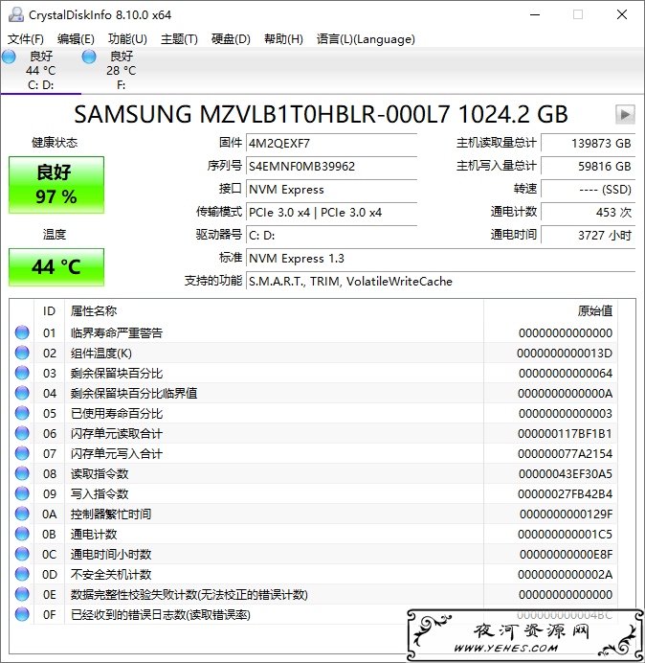
Task: Click the next disk arrow button
Action: (x=625, y=115)
